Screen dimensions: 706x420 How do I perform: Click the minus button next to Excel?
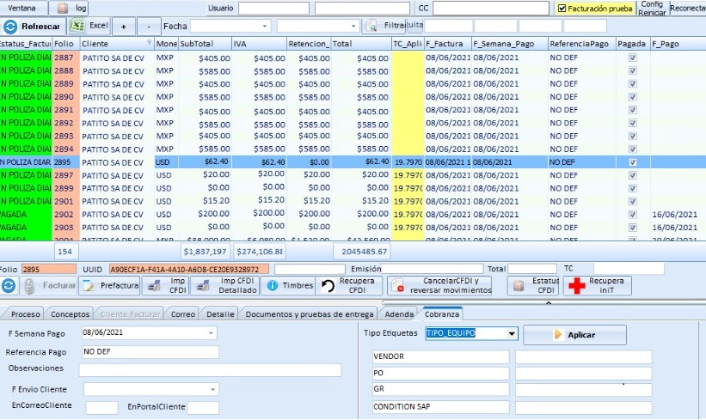(149, 27)
